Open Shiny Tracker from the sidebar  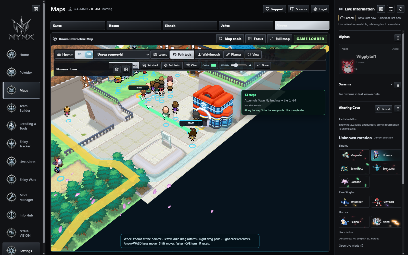pyautogui.click(x=21, y=144)
